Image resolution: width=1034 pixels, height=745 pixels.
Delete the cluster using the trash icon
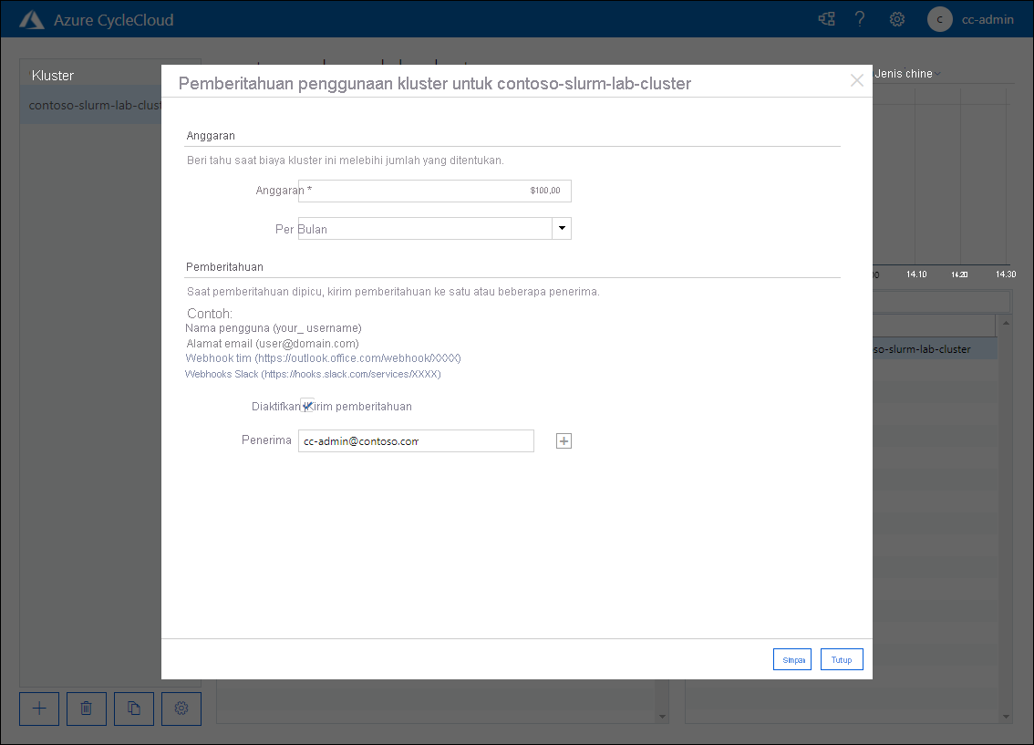[87, 709]
